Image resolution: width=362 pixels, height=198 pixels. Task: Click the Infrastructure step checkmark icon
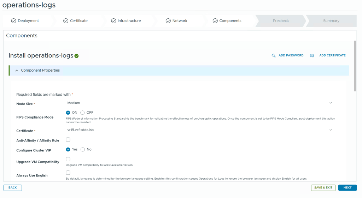click(x=113, y=21)
